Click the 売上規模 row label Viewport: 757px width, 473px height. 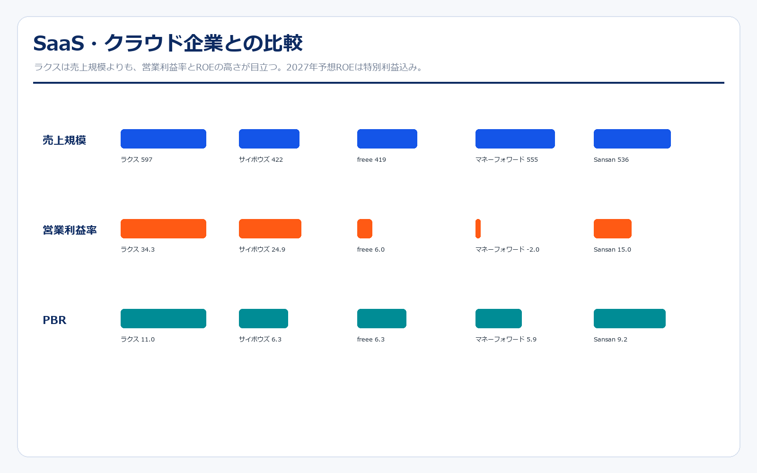click(64, 140)
